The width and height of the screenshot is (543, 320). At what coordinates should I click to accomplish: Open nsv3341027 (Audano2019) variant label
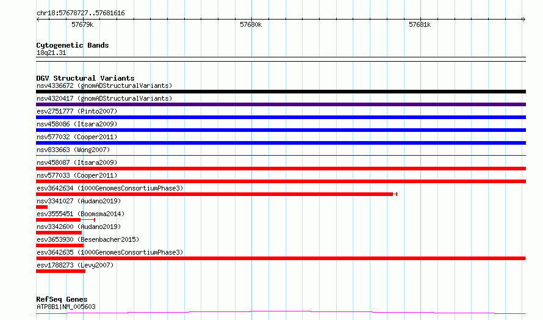pos(79,201)
